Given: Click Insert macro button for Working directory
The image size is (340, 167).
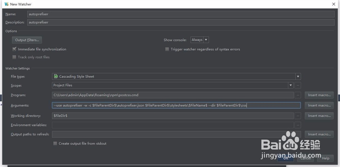Looking at the screenshot, I should (x=319, y=116).
